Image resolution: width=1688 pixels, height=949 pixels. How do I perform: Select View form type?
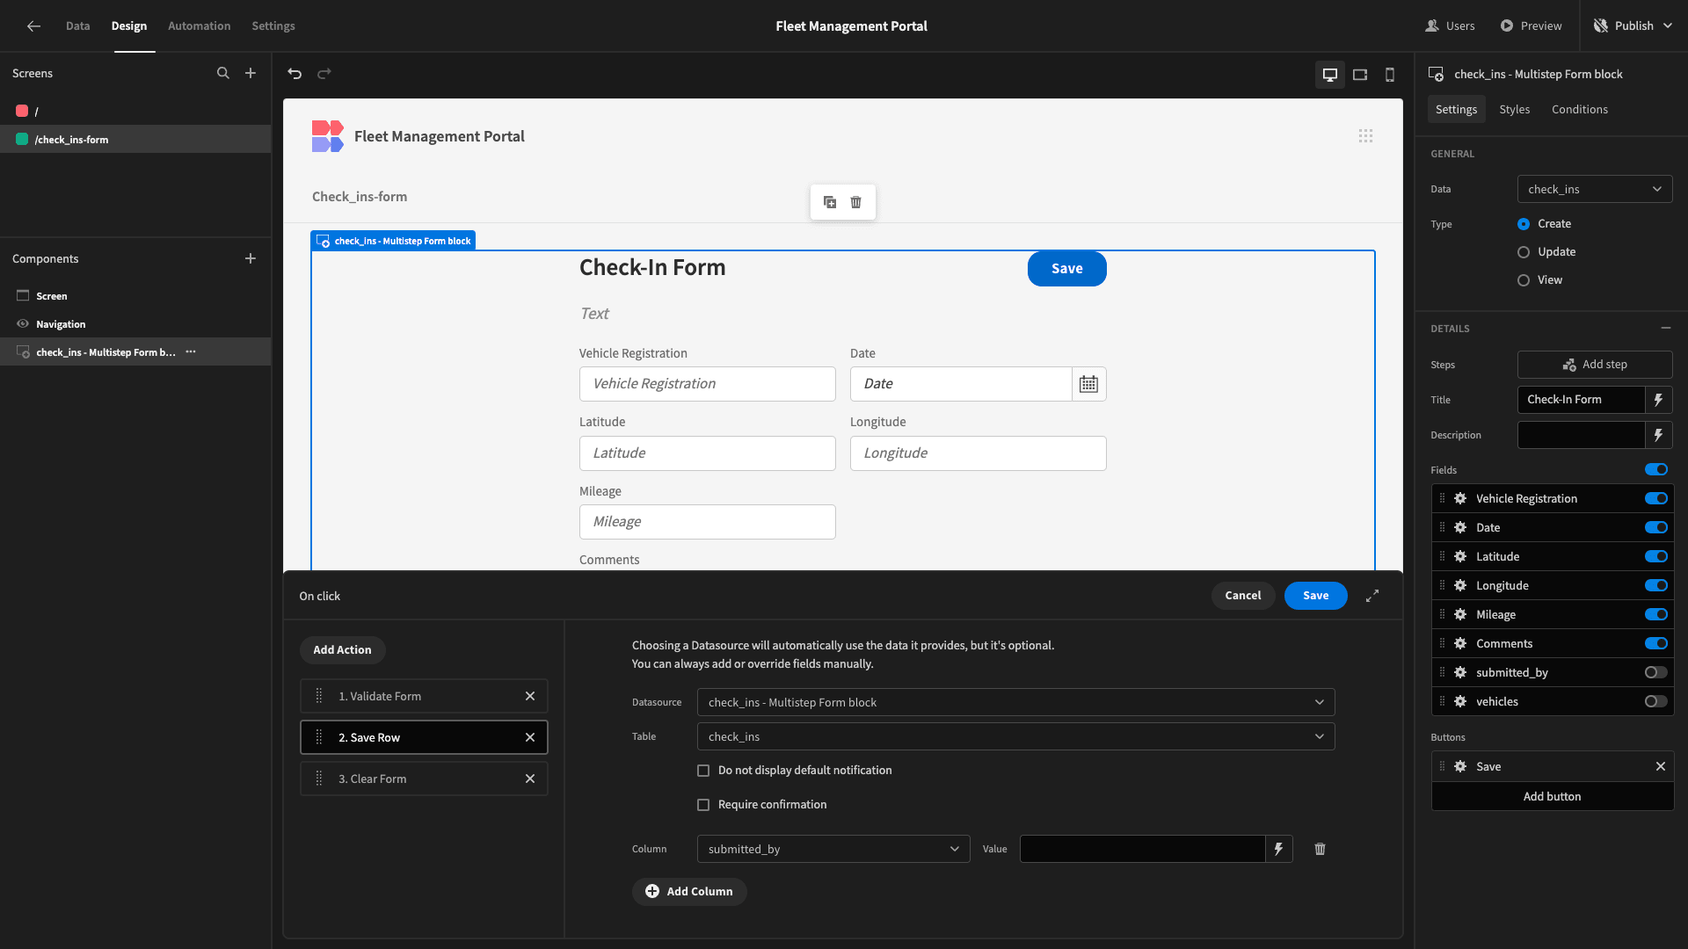pos(1524,280)
